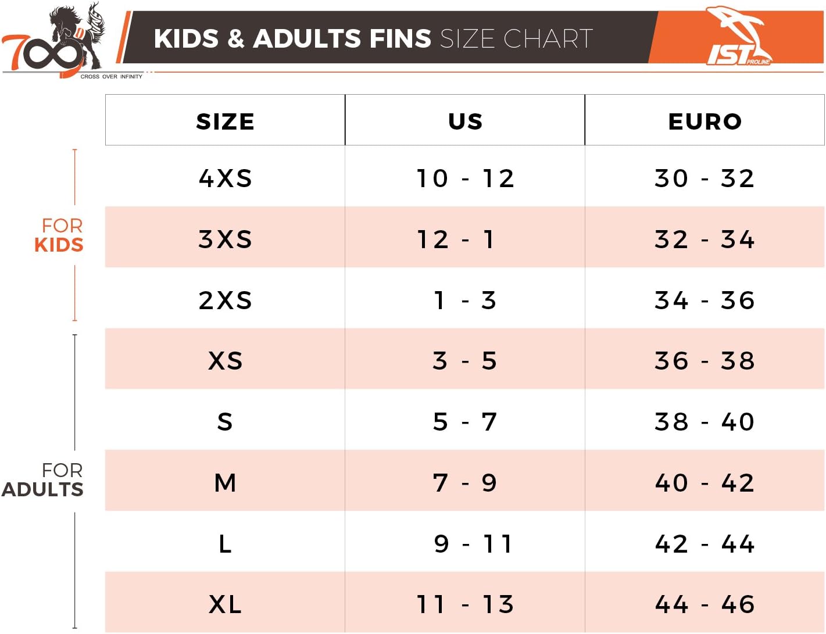Click the 2XS size cell
This screenshot has height=634, width=826.
(225, 300)
